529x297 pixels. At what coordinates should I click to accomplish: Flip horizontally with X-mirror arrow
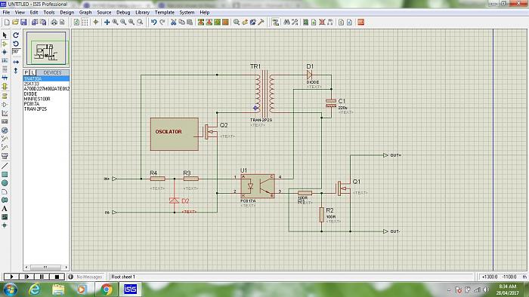click(x=16, y=62)
